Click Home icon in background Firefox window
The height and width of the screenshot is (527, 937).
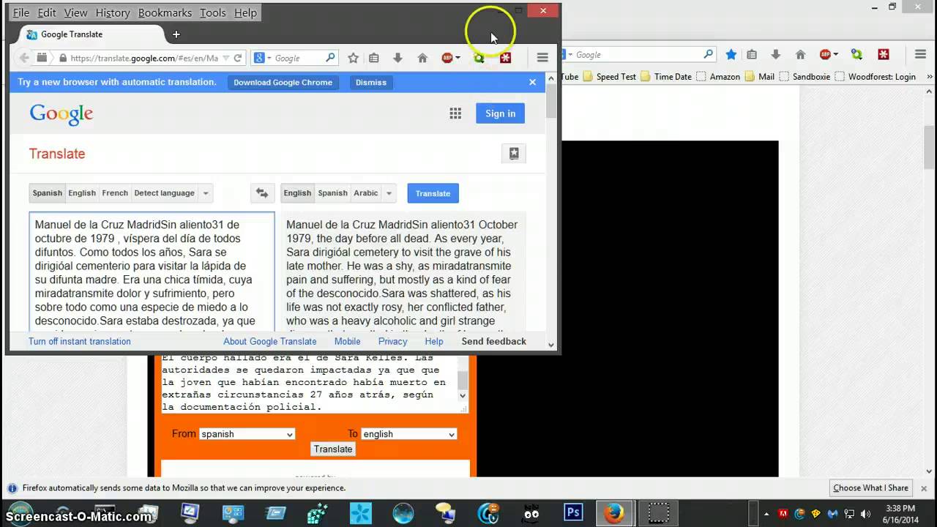[x=800, y=55]
